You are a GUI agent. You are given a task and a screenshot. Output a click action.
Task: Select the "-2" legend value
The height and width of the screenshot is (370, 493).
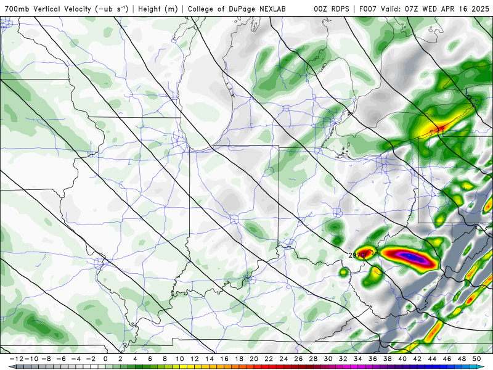91,359
